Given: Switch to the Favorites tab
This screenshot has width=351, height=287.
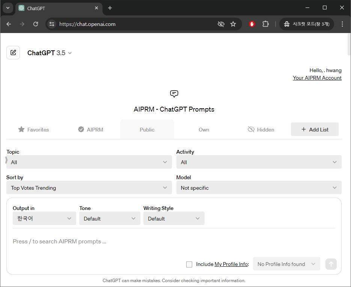Looking at the screenshot, I should 33,130.
